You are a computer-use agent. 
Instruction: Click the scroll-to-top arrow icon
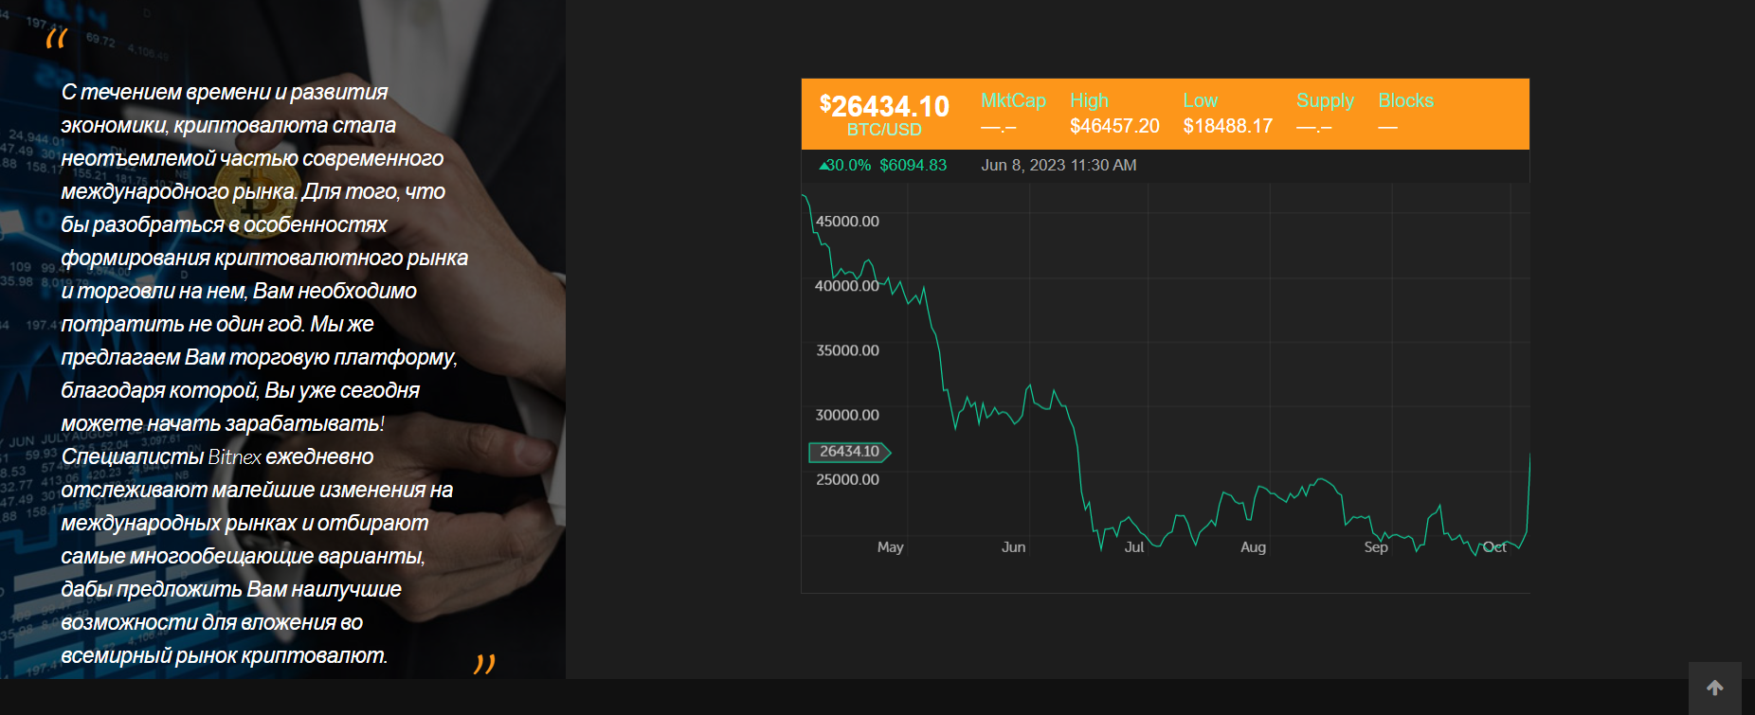(1716, 686)
